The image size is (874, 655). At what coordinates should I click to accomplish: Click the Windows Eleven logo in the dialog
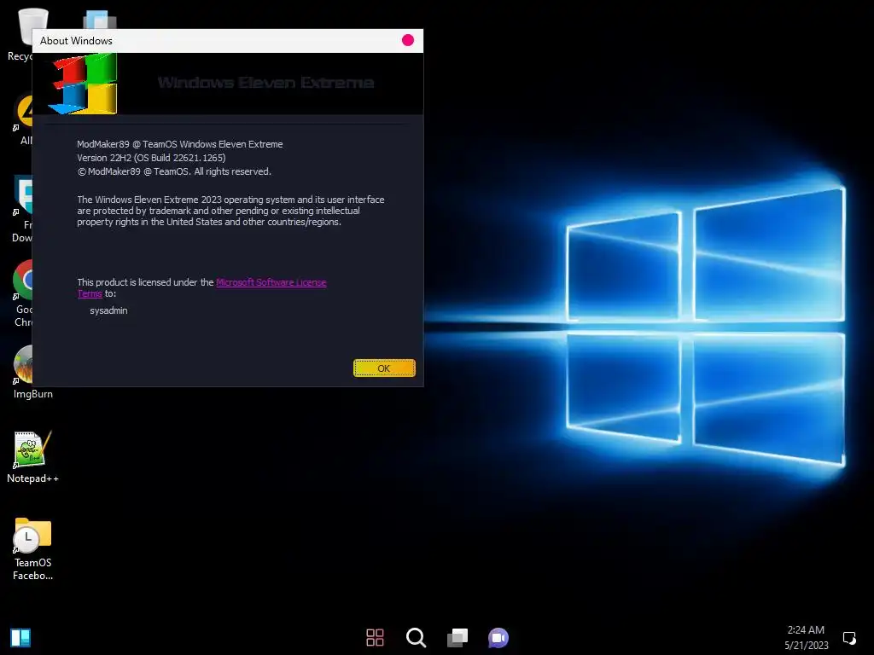tap(84, 84)
